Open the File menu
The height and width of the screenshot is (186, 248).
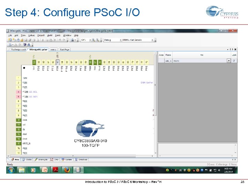coord(10,35)
